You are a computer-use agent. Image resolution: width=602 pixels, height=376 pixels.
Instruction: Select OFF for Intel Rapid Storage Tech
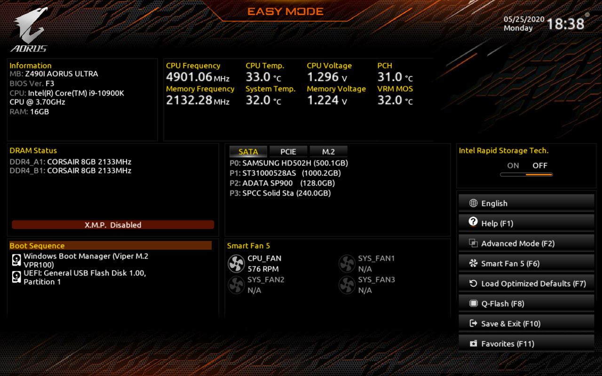pyautogui.click(x=540, y=165)
